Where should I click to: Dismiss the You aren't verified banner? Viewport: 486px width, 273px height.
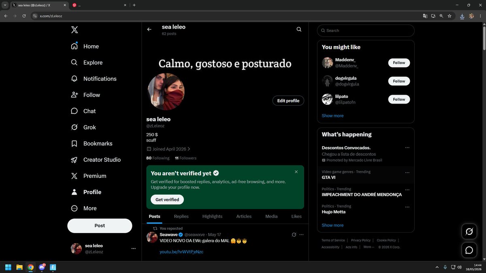(296, 172)
